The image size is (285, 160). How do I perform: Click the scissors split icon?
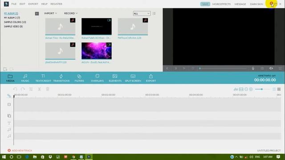39,89
